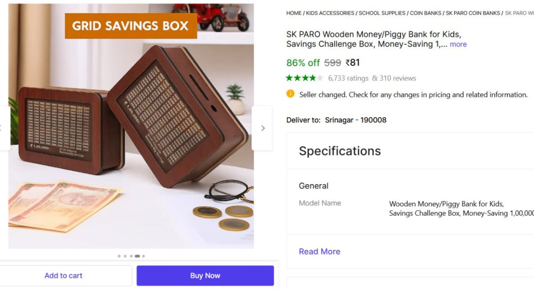Click the yellow info icon beside Seller changed

pyautogui.click(x=291, y=94)
